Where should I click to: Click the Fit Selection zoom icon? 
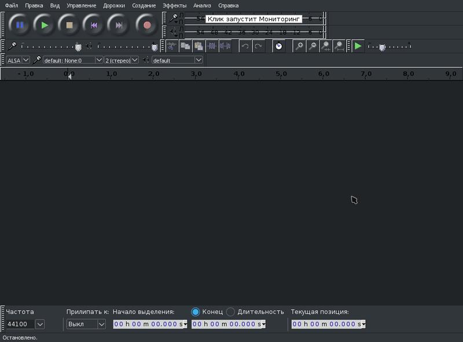[x=326, y=46]
